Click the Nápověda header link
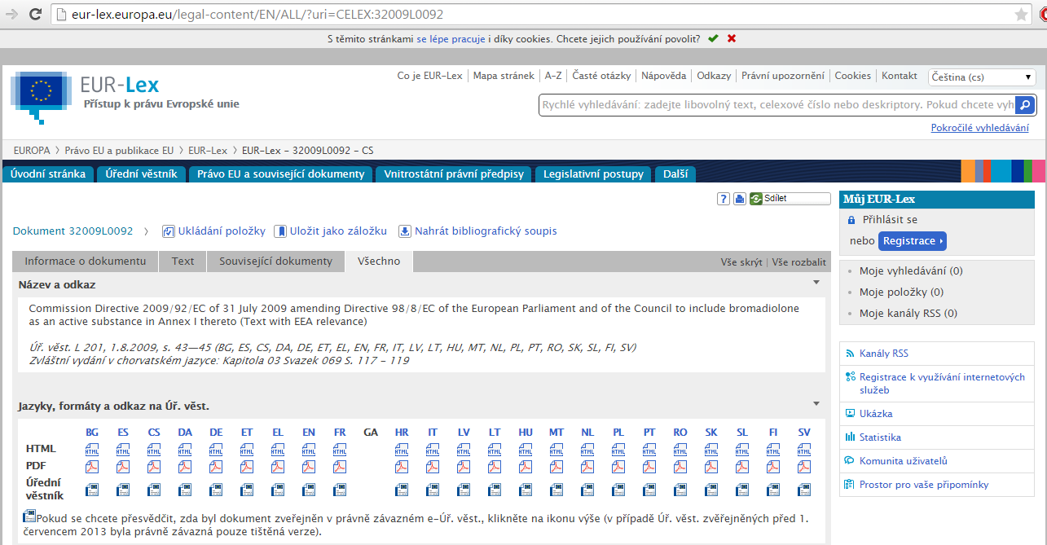This screenshot has width=1047, height=545. (663, 76)
